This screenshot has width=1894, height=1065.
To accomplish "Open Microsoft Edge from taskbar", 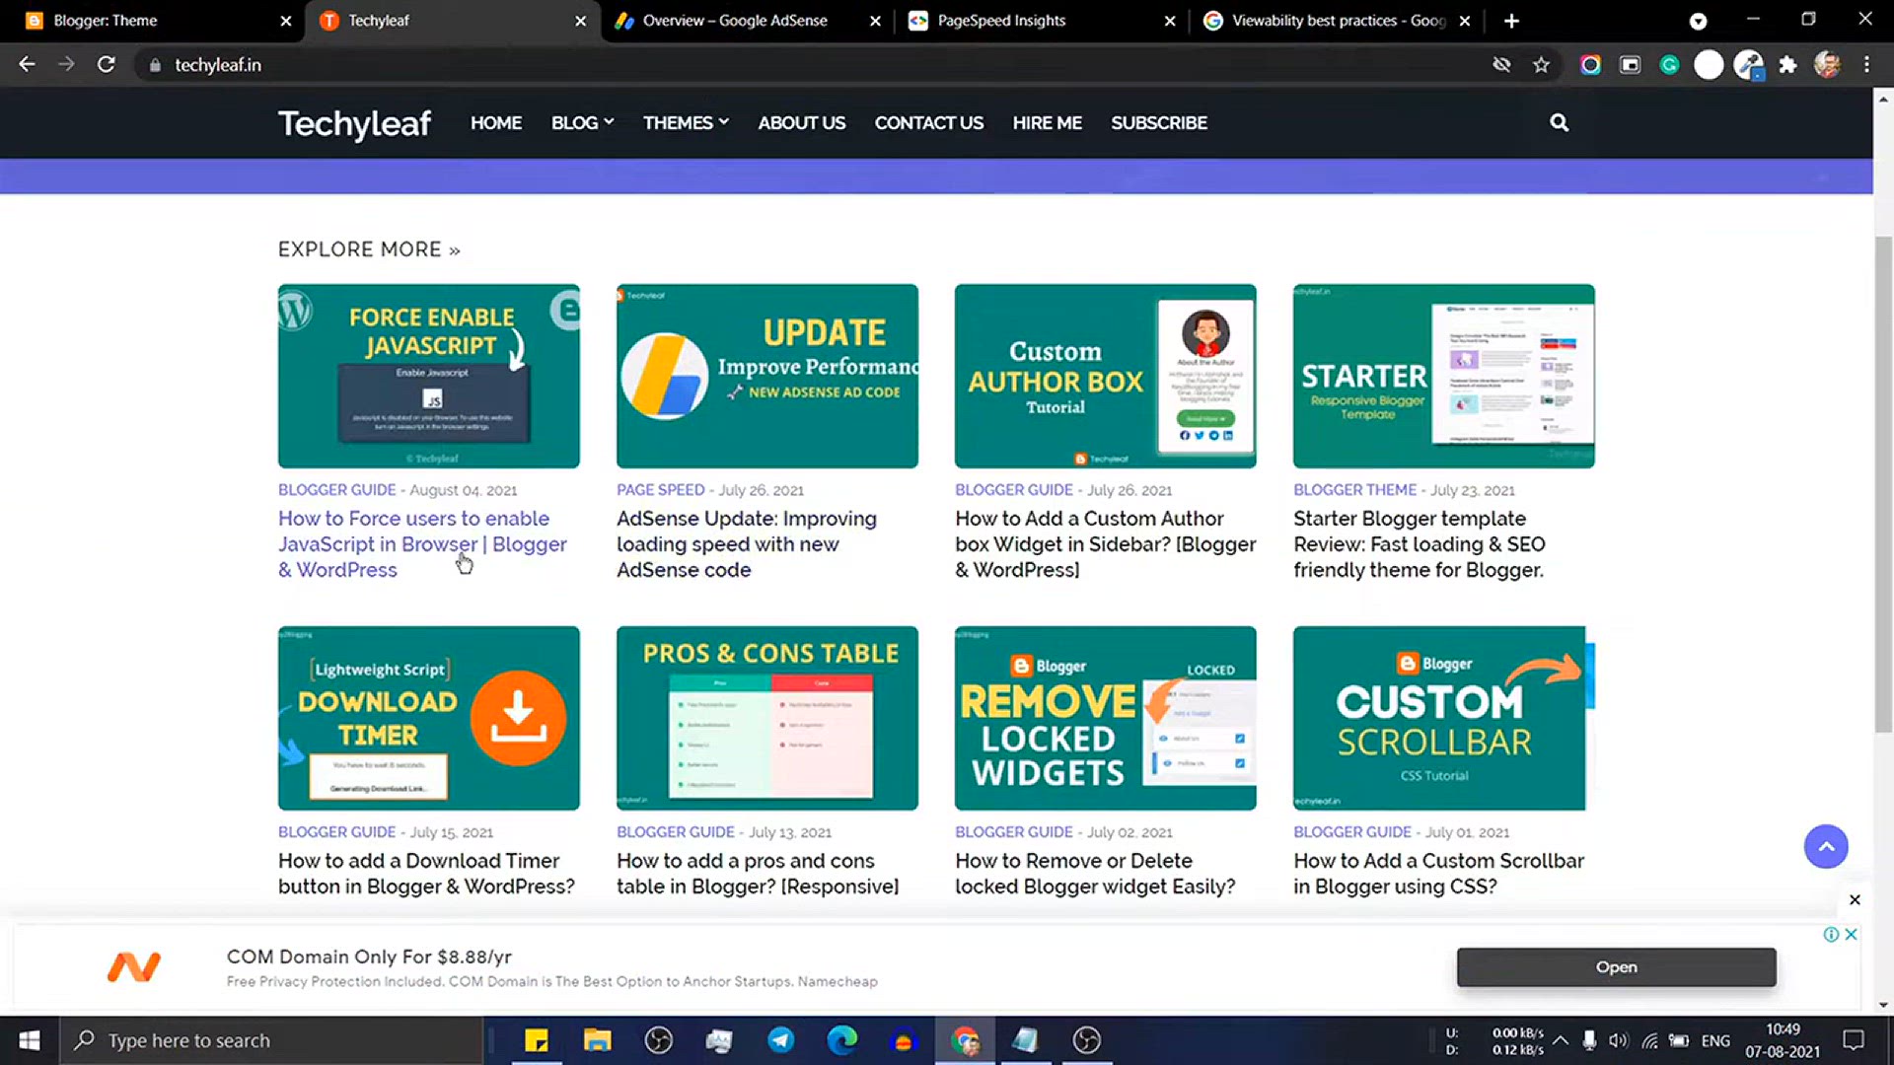I will pos(841,1040).
